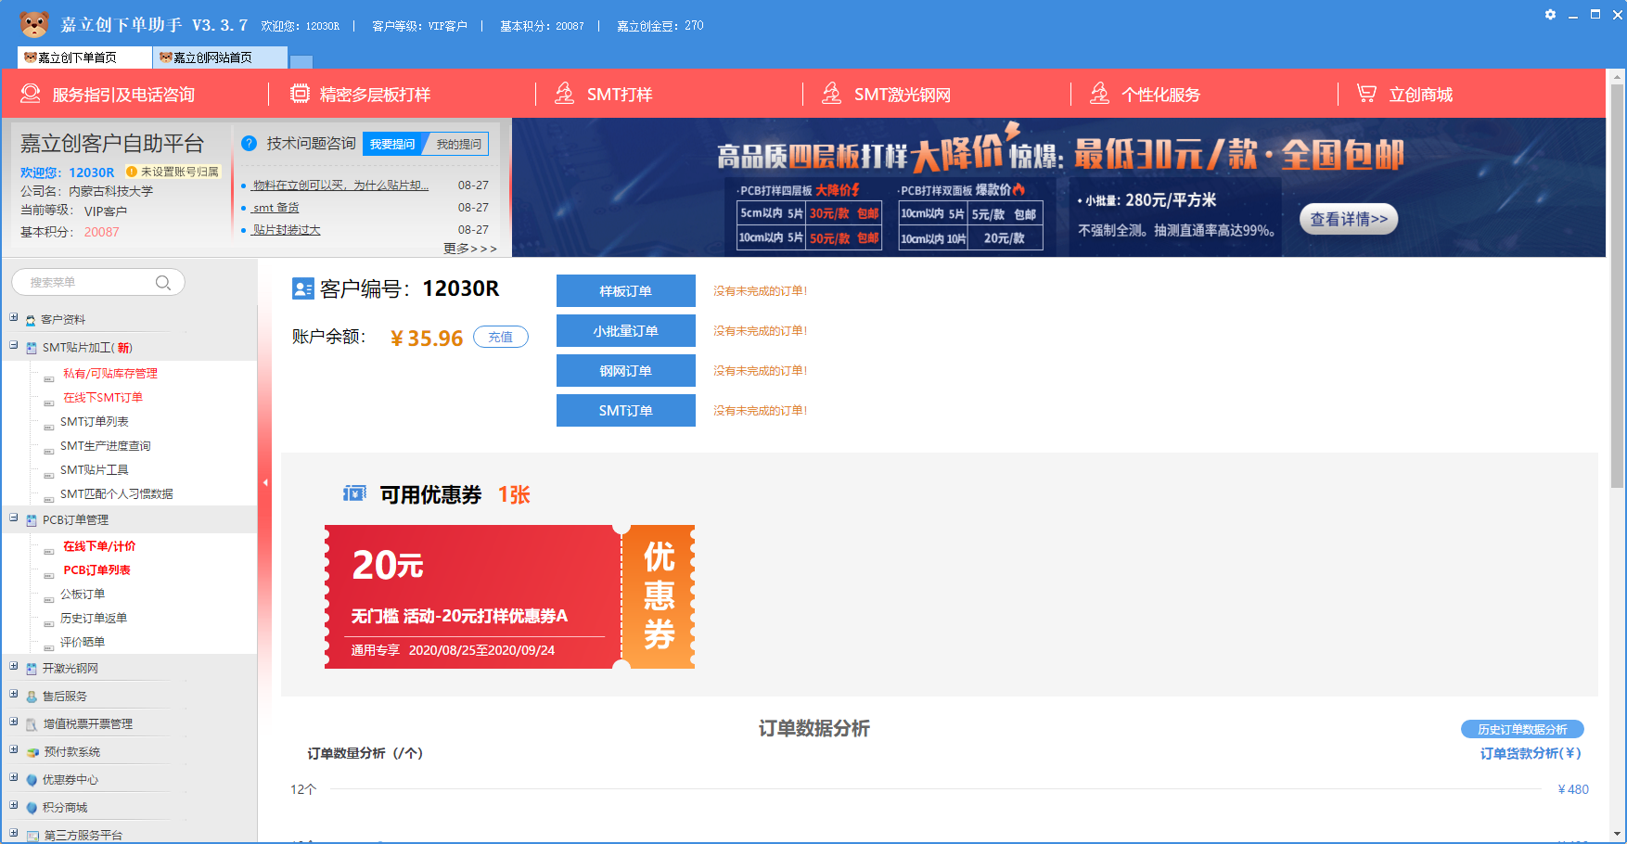Open the 贴片封装过大 question link

[287, 230]
